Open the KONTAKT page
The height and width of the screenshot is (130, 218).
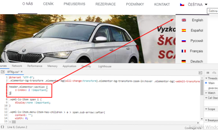(162, 5)
